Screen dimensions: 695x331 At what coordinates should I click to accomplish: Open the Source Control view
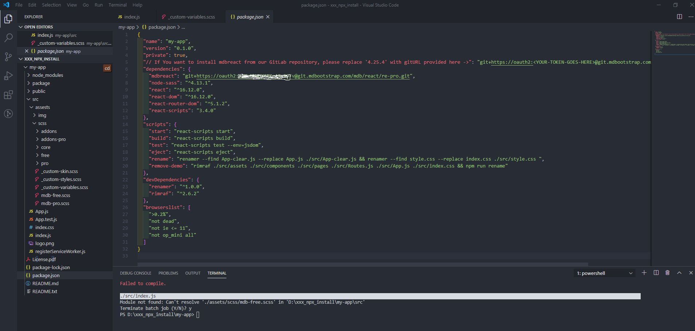coord(8,56)
